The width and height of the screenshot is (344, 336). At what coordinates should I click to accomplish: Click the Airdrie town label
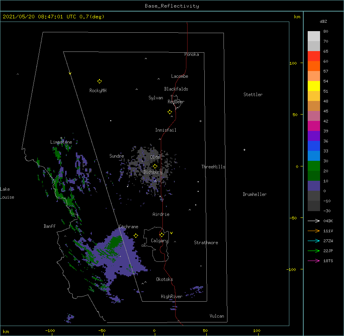[x=161, y=214]
